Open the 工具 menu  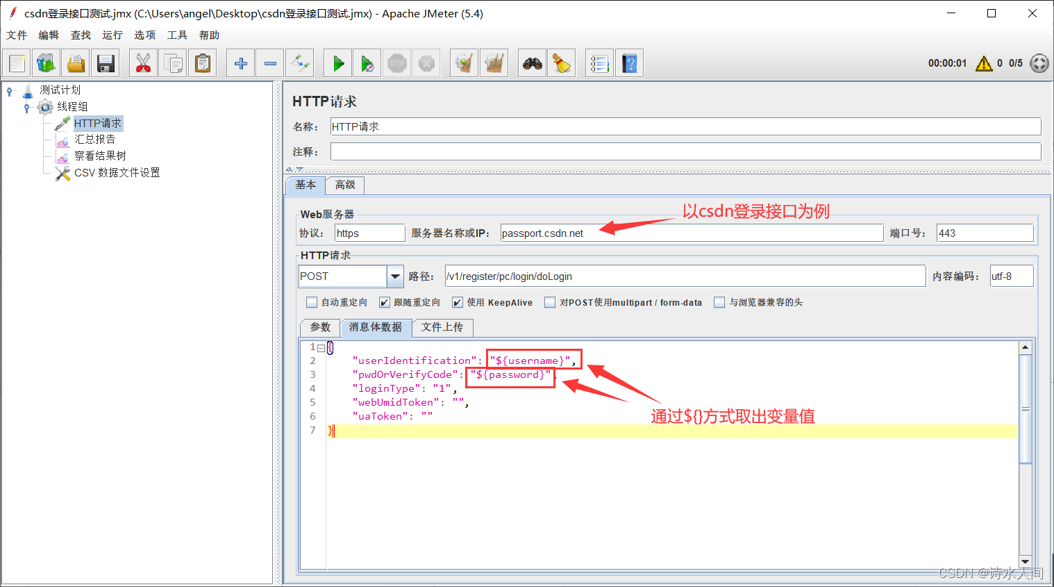point(177,35)
